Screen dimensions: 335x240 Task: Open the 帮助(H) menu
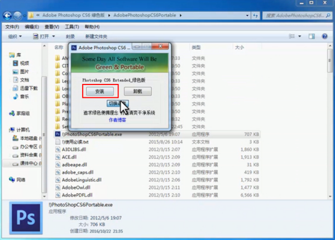click(x=92, y=27)
